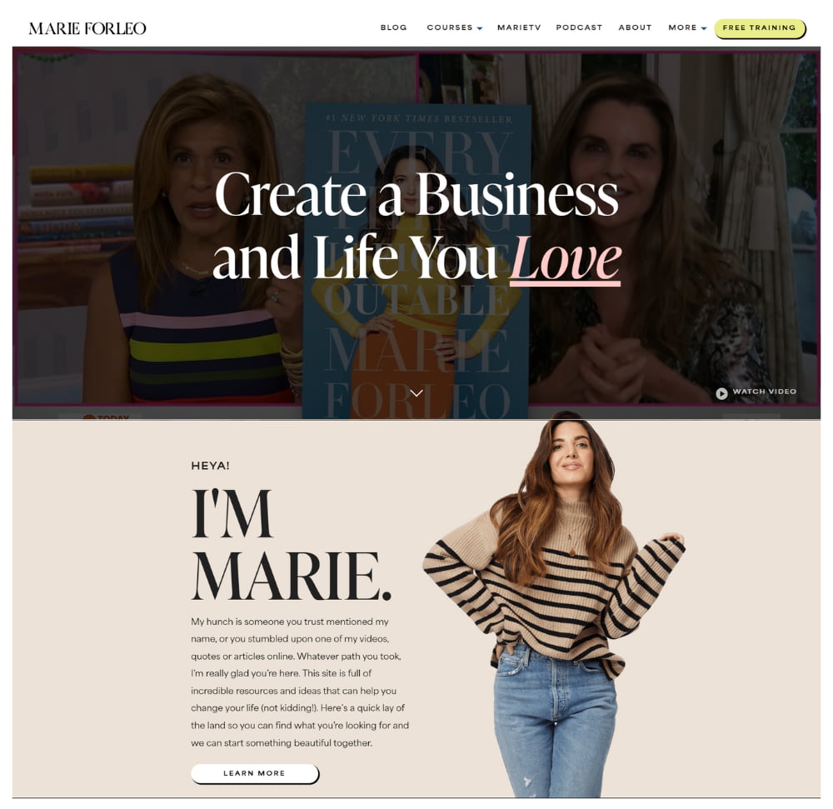833x809 pixels.
Task: Go to the Podcast page
Action: point(579,27)
